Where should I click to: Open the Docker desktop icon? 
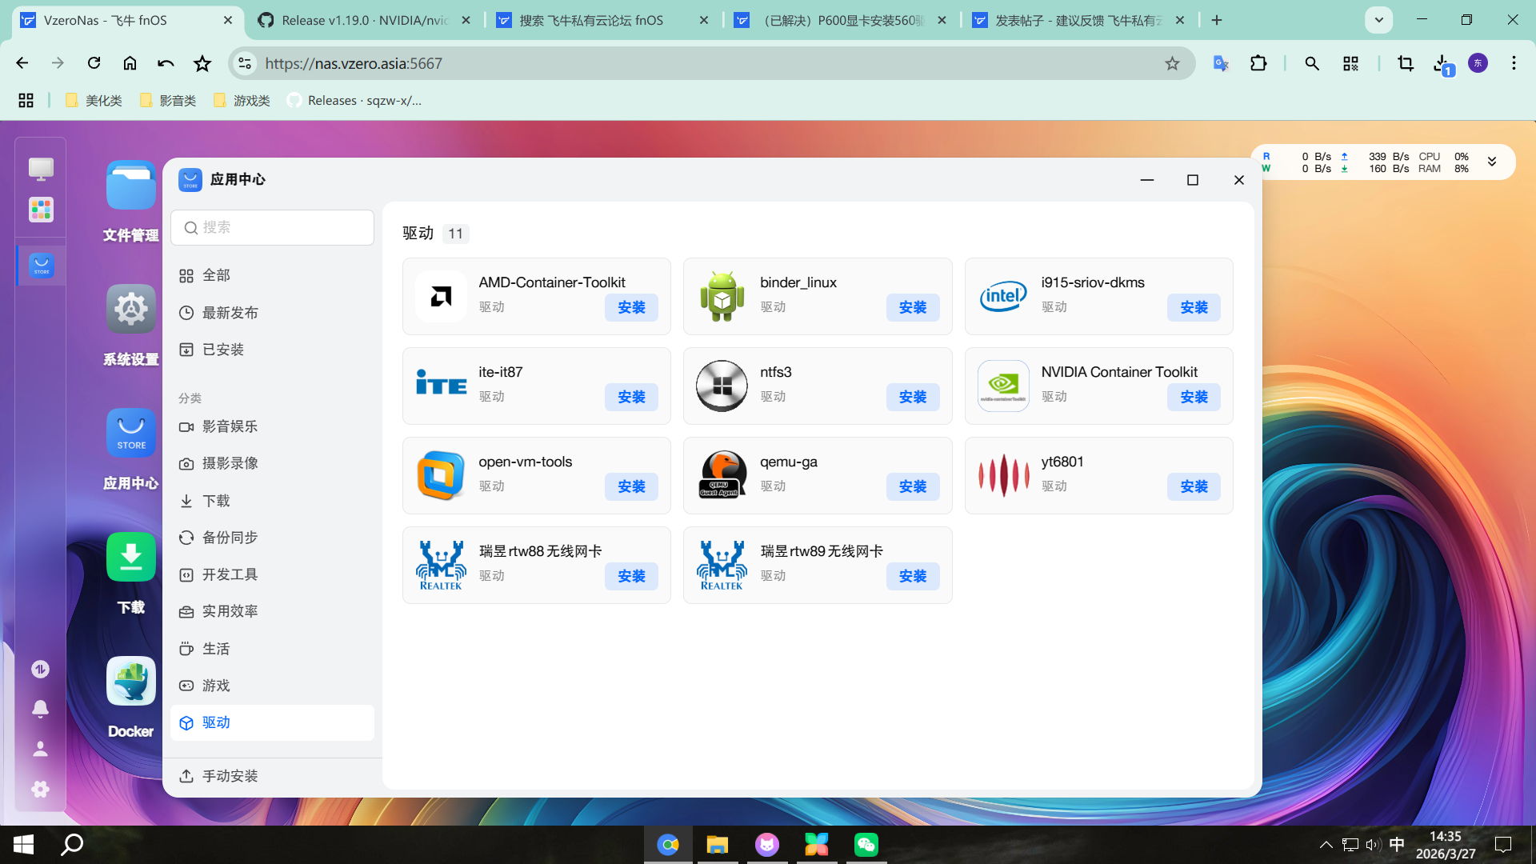click(x=130, y=681)
